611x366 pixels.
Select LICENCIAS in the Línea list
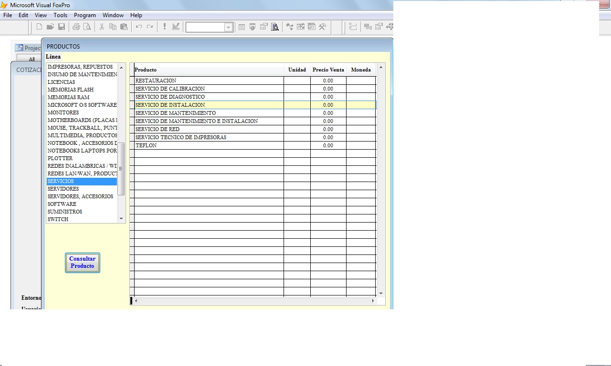pyautogui.click(x=82, y=82)
